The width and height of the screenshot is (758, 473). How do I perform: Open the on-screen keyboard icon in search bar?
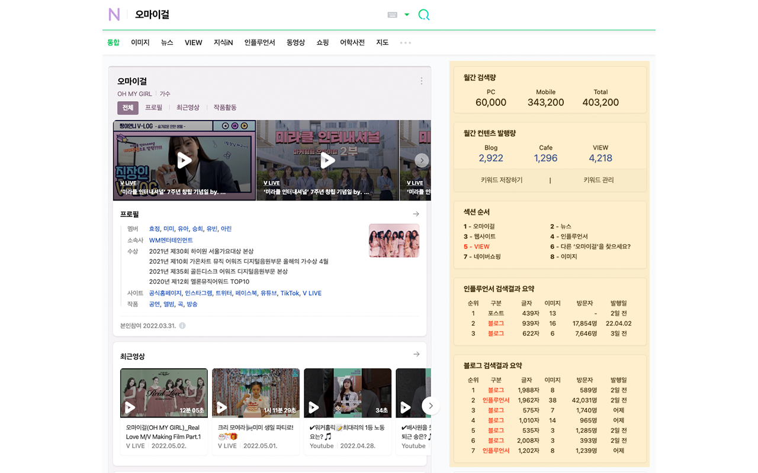[x=392, y=14]
